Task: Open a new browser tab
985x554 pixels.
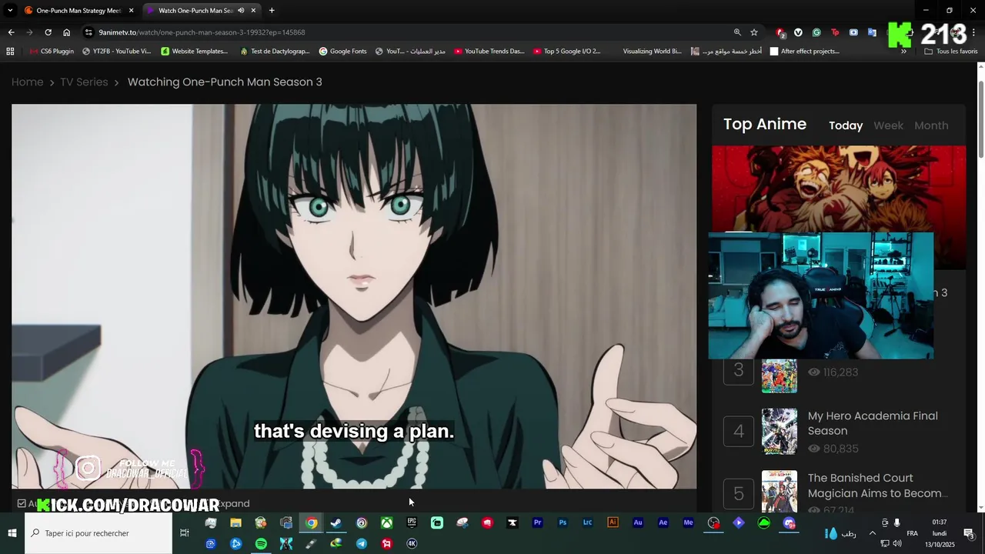Action: coord(272,11)
